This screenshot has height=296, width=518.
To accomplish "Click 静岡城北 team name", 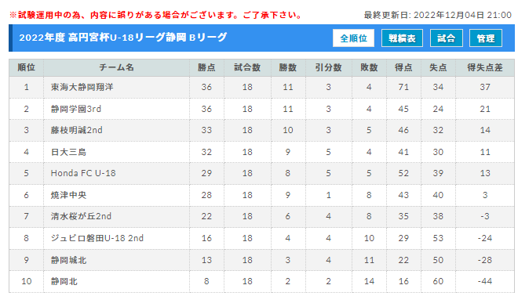I will pos(68,260).
